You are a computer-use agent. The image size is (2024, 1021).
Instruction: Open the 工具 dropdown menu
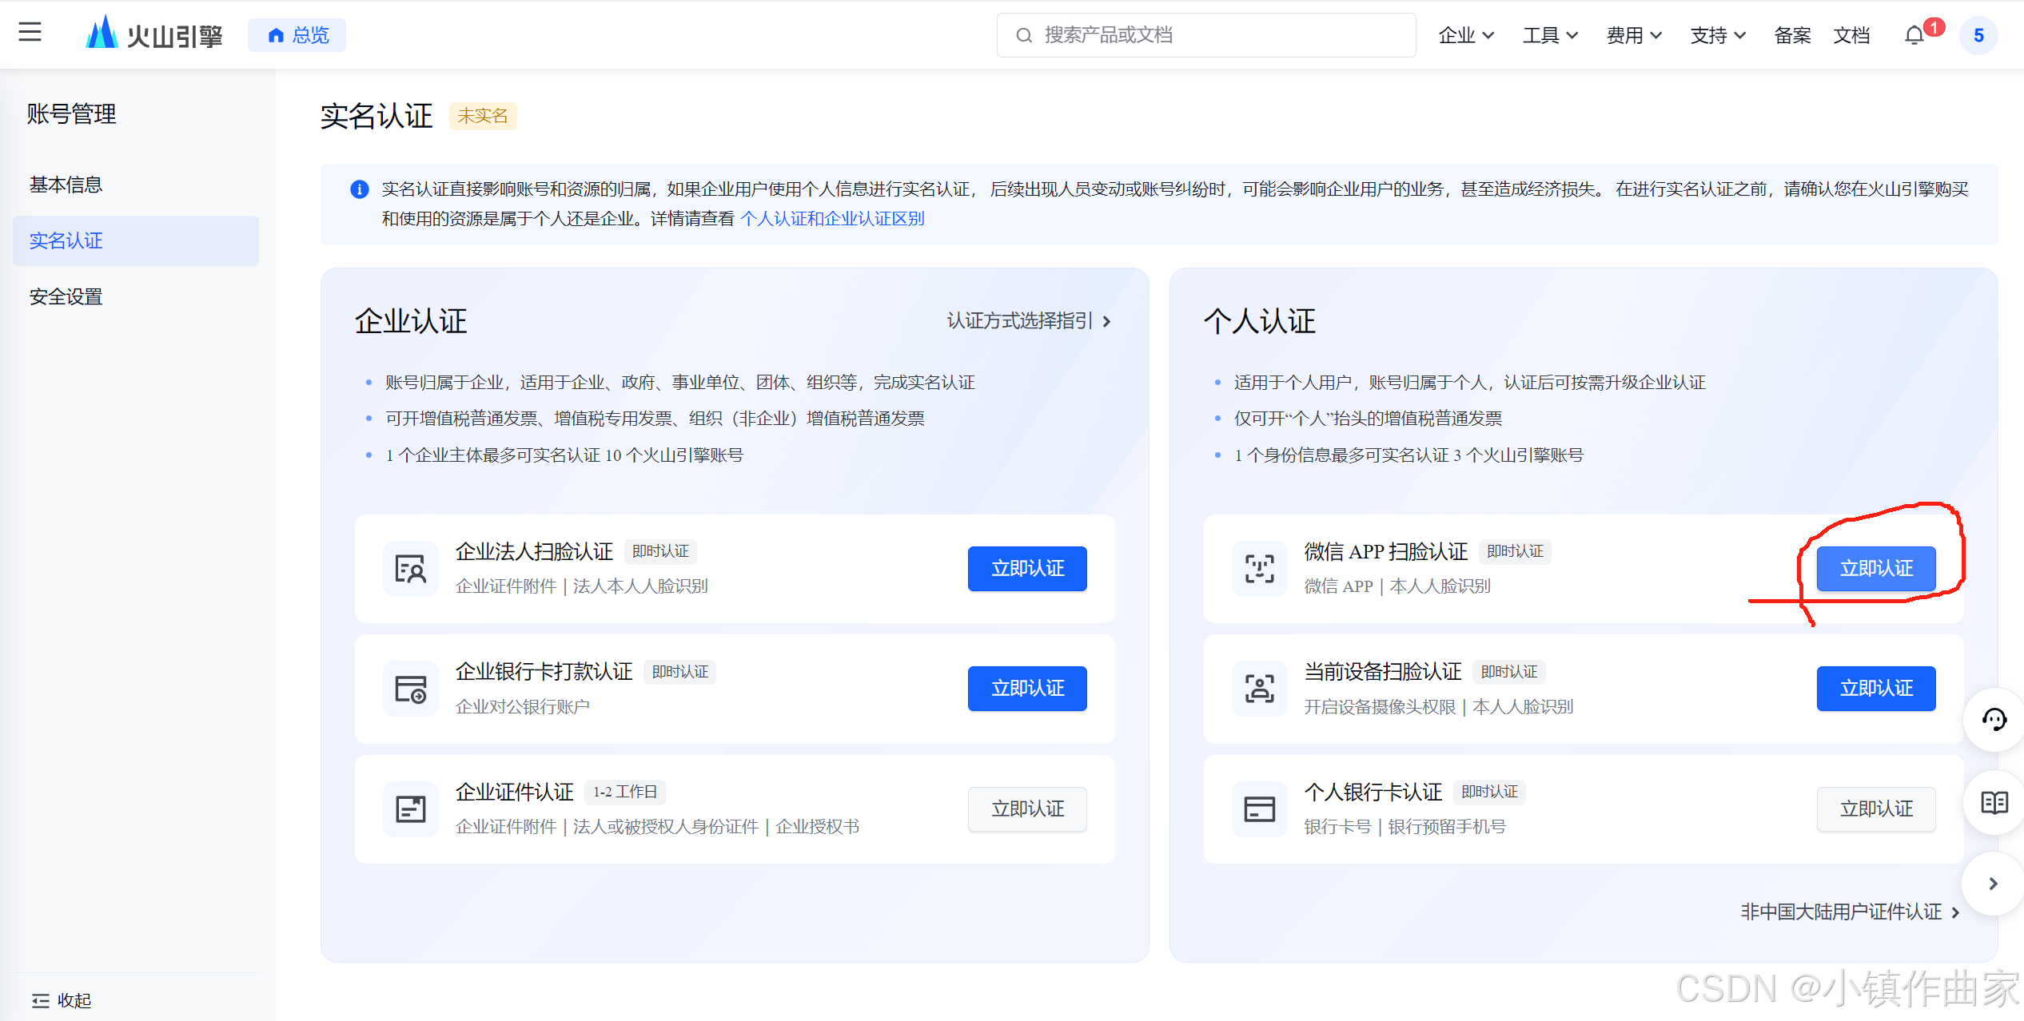pos(1549,36)
